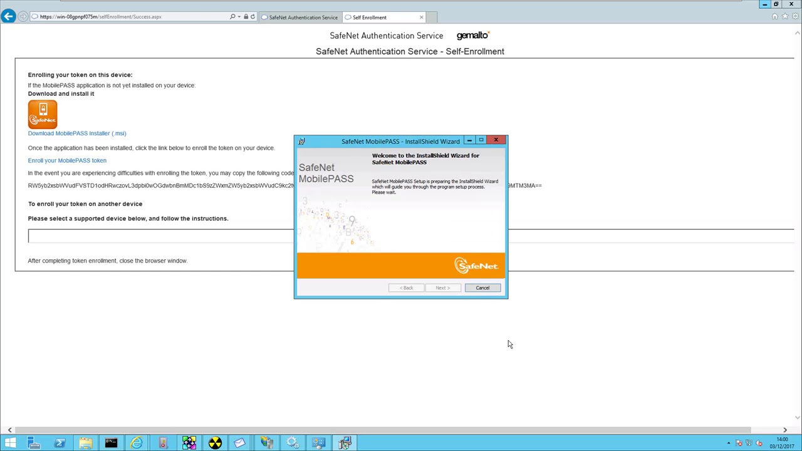The width and height of the screenshot is (802, 451).
Task: Click the browser forward arrow button
Action: pos(23,17)
